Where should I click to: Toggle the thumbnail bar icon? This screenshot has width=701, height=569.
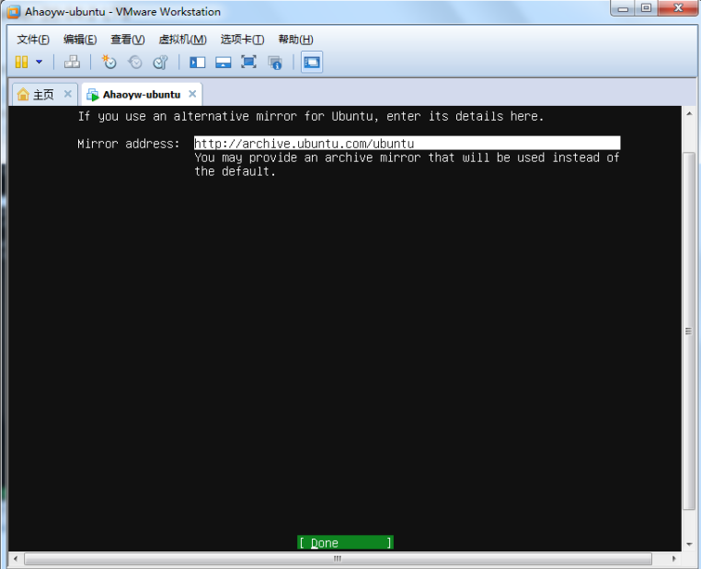click(223, 62)
